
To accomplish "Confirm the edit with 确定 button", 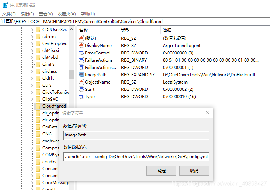I will click(x=161, y=171).
